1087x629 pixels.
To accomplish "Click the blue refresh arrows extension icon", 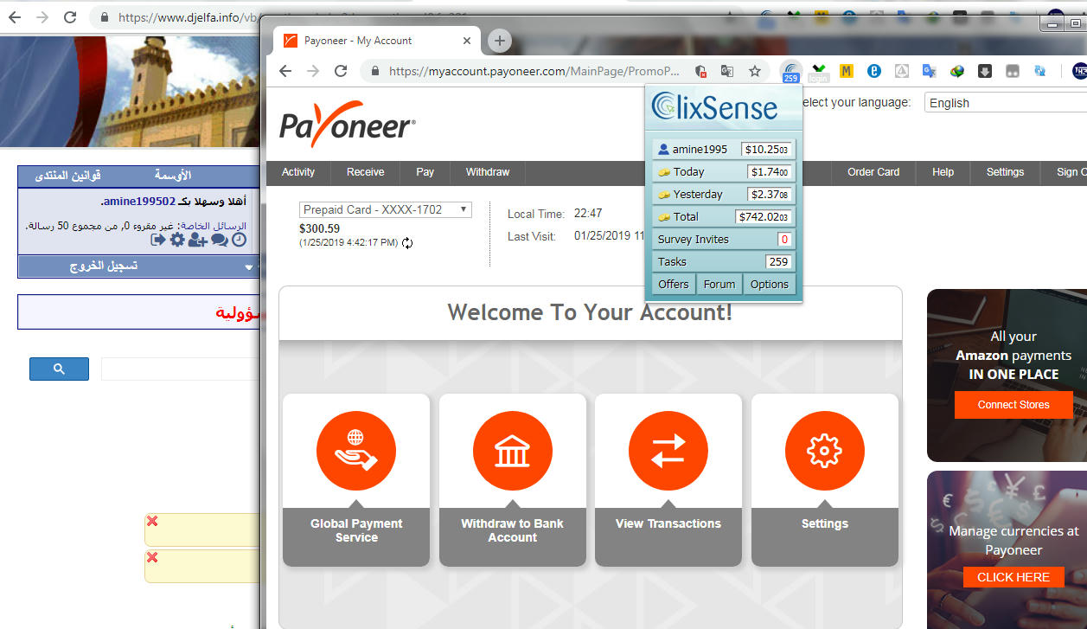I will tap(1039, 72).
